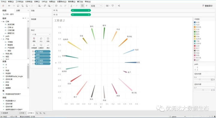Click the Duplicate sheet toolbar icon

pos(45,6)
